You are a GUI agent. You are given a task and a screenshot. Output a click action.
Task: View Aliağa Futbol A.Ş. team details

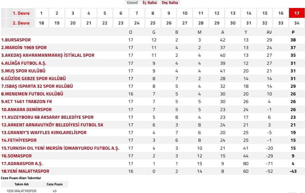coord(24,63)
